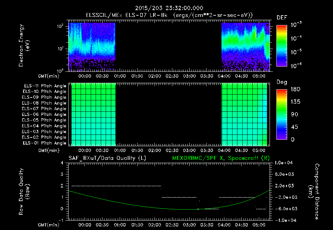333x230 pixels.
Task: Click the ELS-10 Pitch Angle row label
Action: (x=45, y=92)
